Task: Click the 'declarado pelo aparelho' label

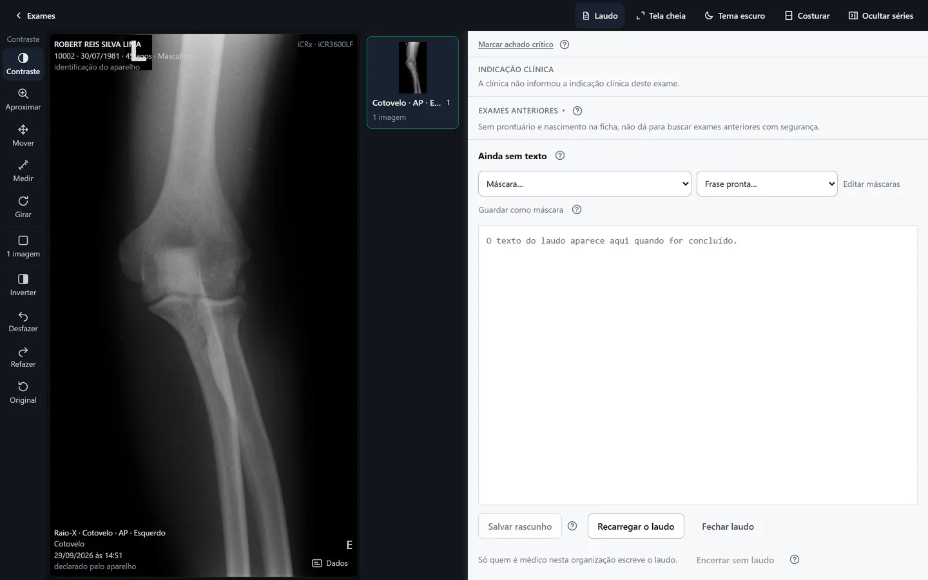Action: (x=95, y=566)
